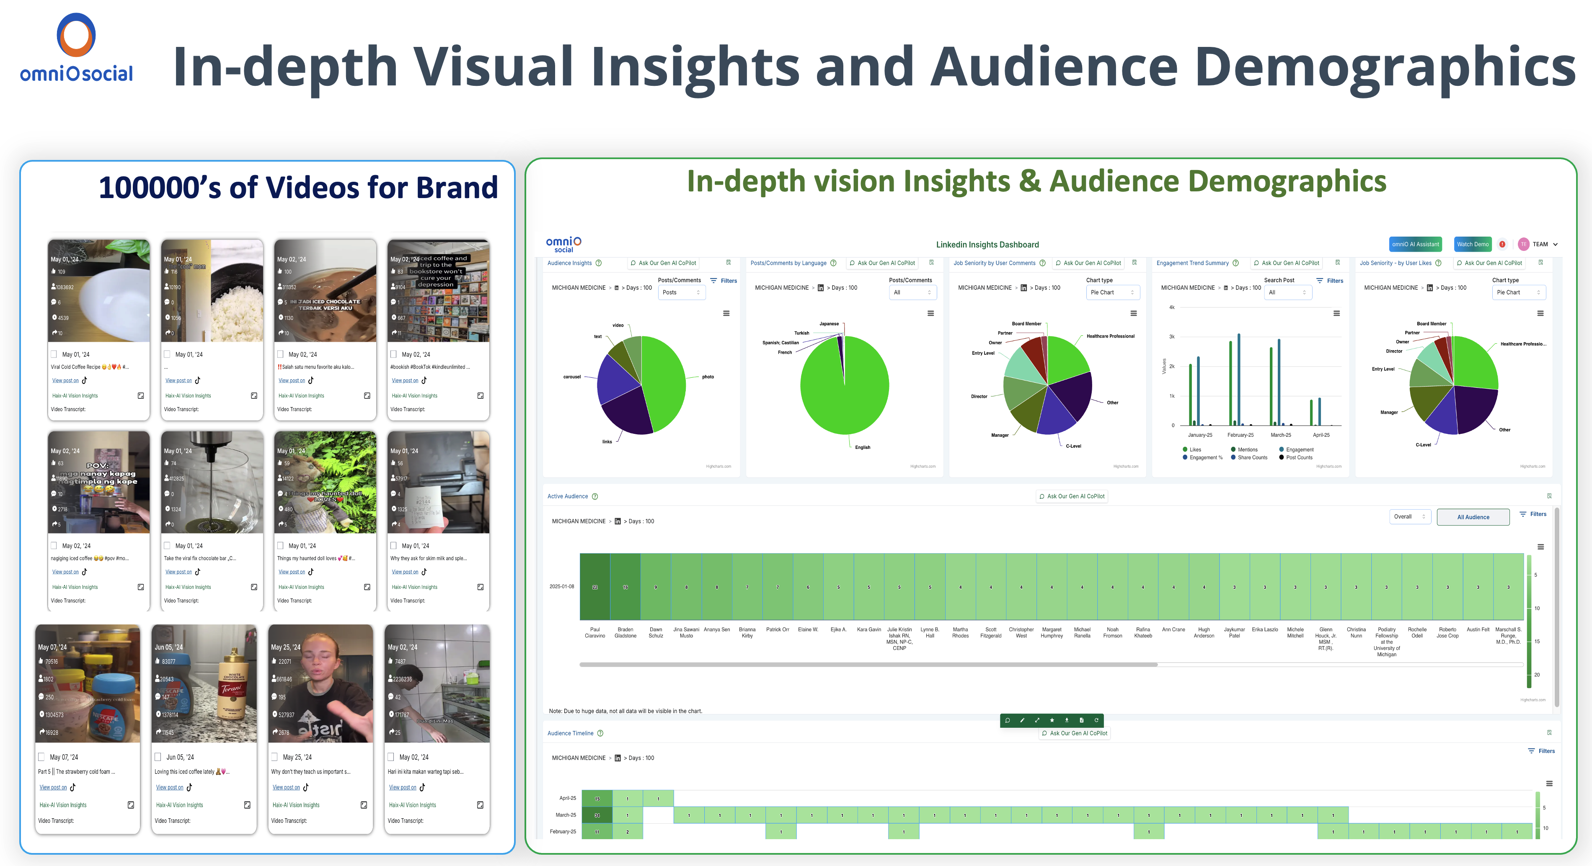Image resolution: width=1592 pixels, height=866 pixels.
Task: Select checkbox for May 25 '24 video post
Action: 274,757
